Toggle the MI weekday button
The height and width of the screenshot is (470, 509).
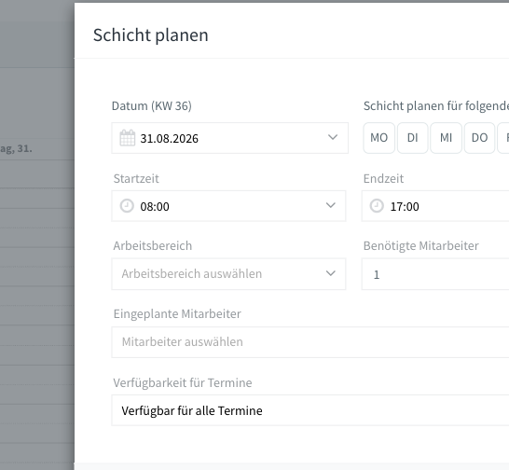click(446, 138)
